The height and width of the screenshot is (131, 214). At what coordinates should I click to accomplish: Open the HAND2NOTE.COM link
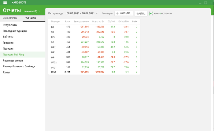pyautogui.click(x=163, y=13)
